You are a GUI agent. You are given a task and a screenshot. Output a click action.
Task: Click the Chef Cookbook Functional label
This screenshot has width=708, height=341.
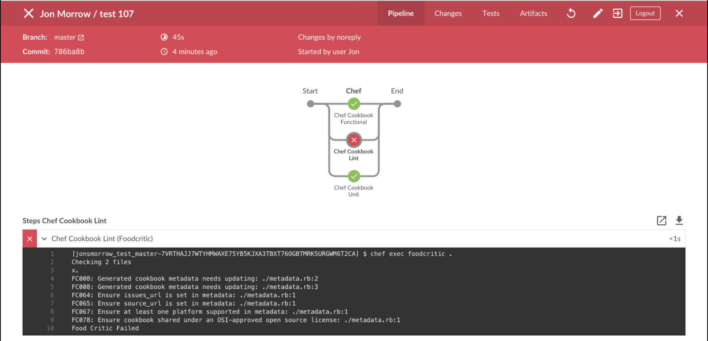coord(354,118)
